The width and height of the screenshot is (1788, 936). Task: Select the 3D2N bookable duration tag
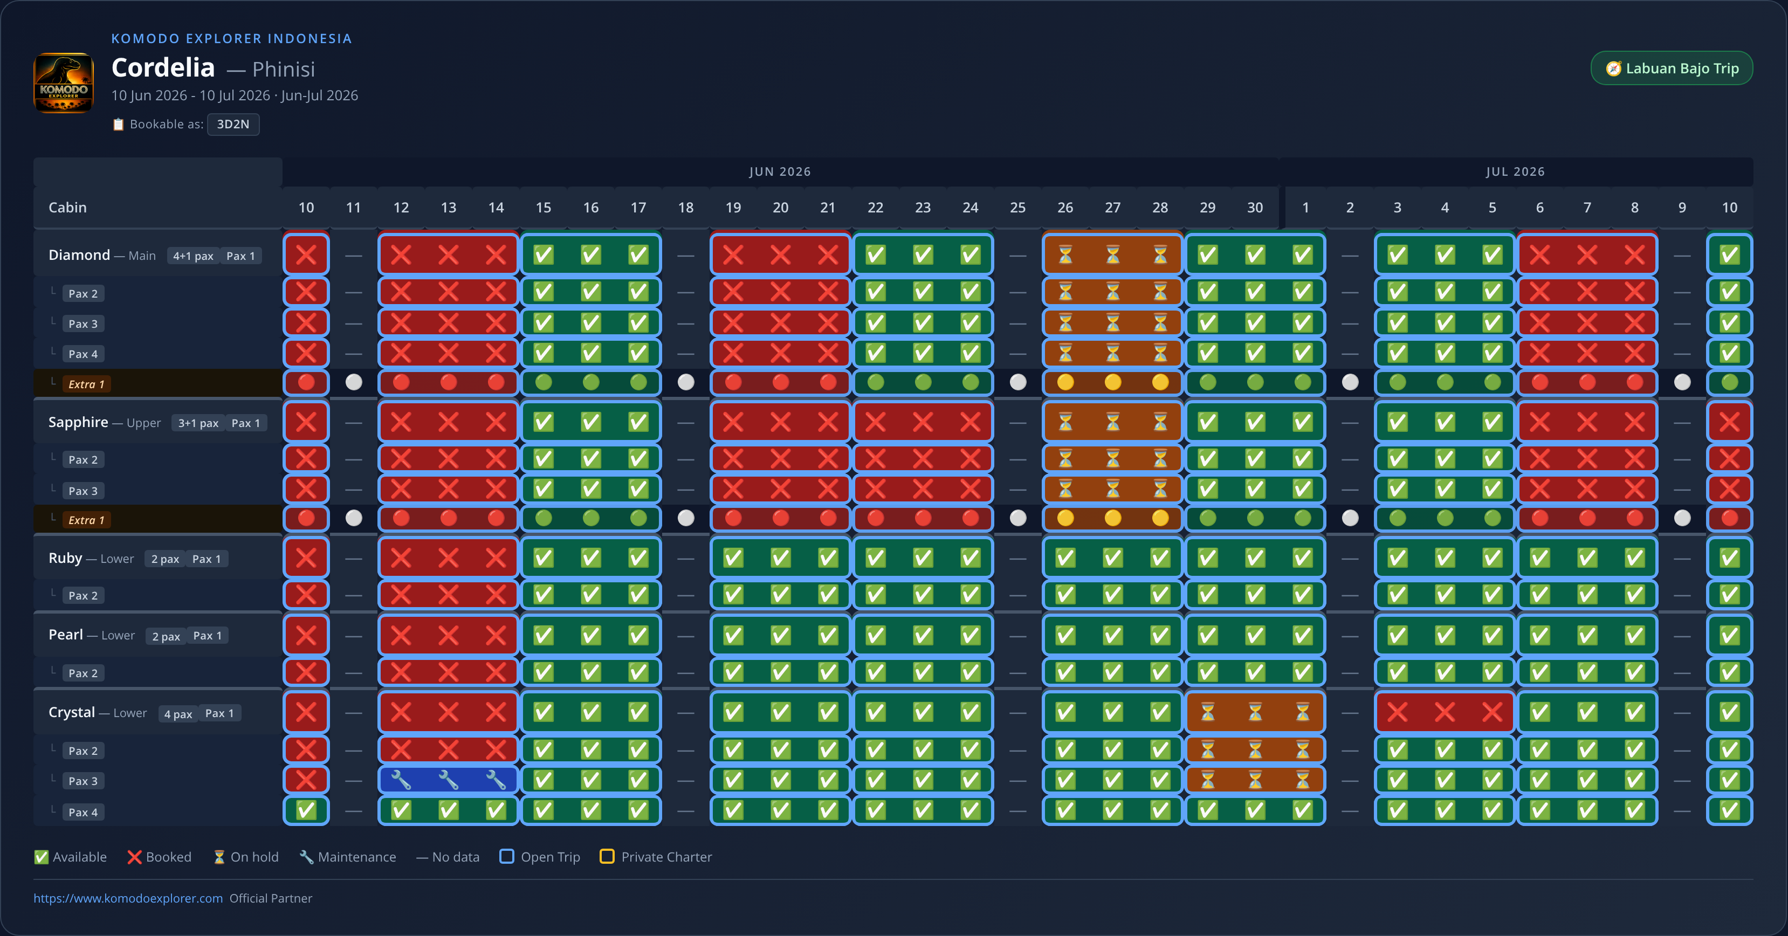click(233, 124)
